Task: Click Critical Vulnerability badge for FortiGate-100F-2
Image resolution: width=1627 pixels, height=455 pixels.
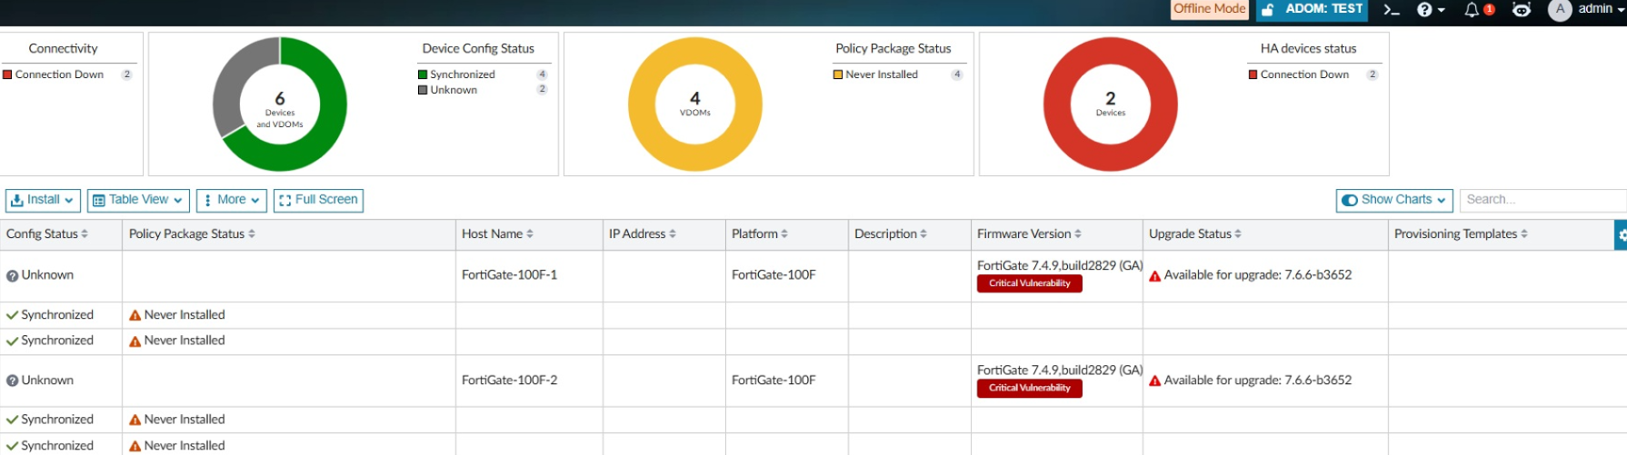Action: pos(1029,388)
